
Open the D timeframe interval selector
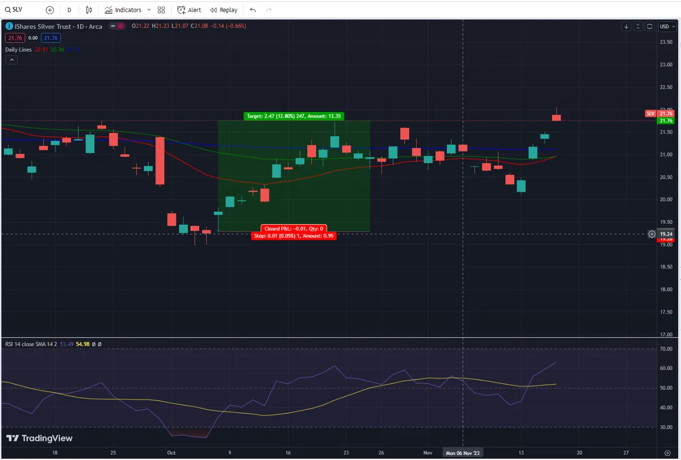[69, 10]
